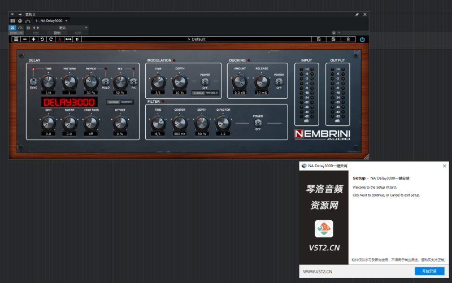Click the Ducking RELEASE 10 mS value
The image size is (452, 283).
pyautogui.click(x=262, y=93)
